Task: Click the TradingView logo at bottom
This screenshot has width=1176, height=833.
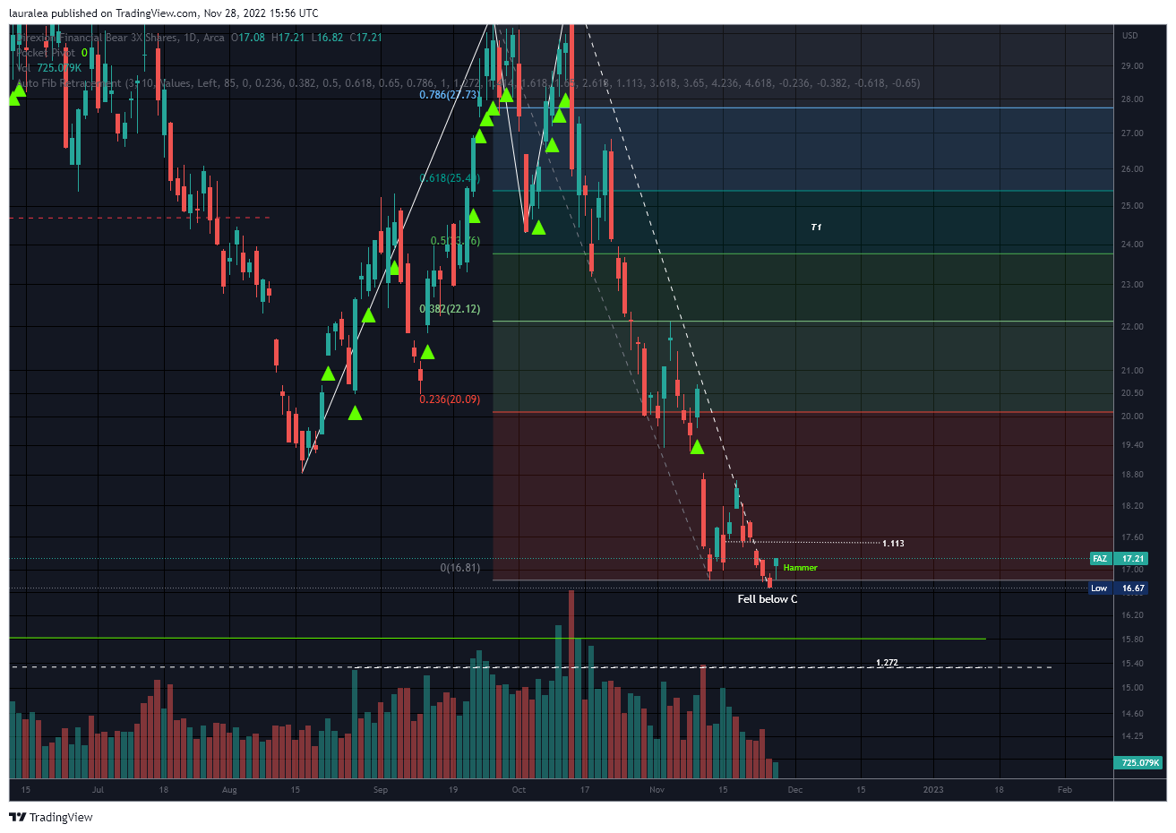Action: [51, 817]
